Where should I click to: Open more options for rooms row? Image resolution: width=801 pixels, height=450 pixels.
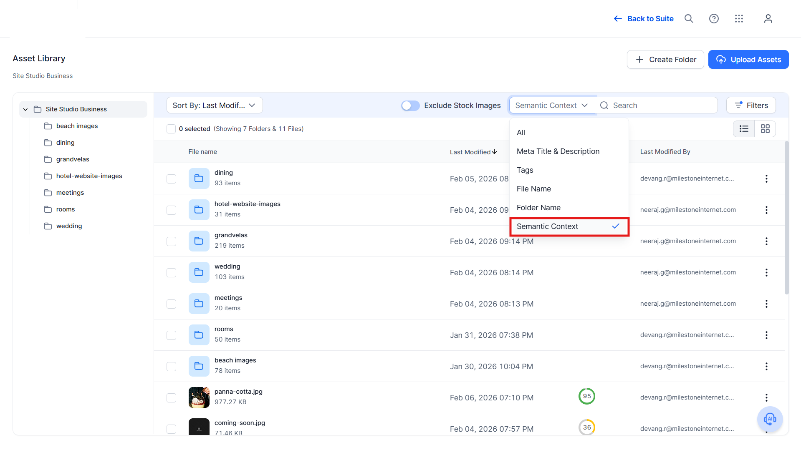coord(766,335)
